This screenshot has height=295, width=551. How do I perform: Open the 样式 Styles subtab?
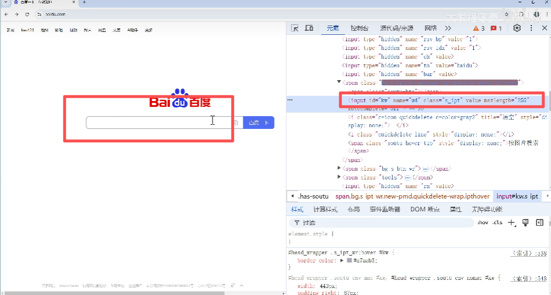coord(297,209)
